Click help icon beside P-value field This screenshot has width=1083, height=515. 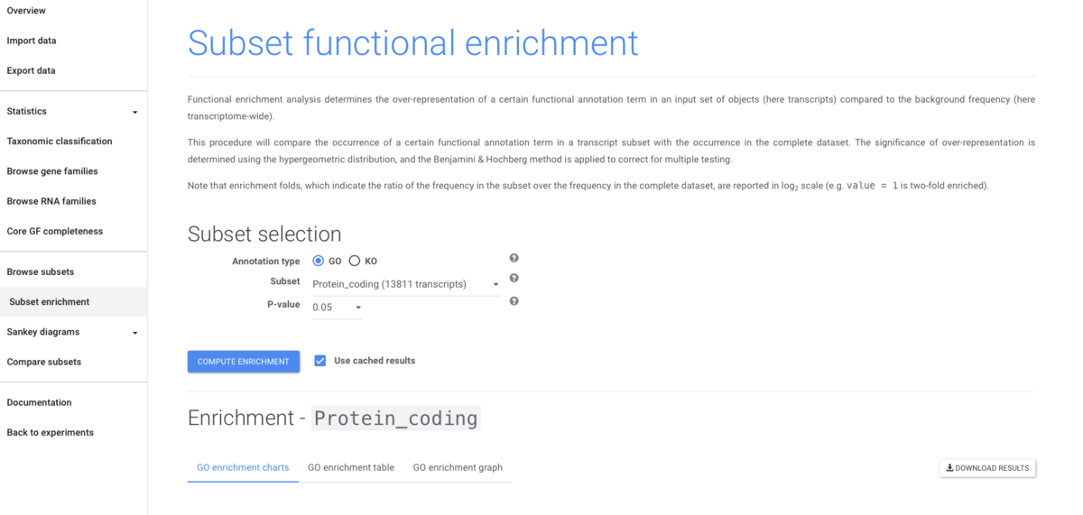514,301
